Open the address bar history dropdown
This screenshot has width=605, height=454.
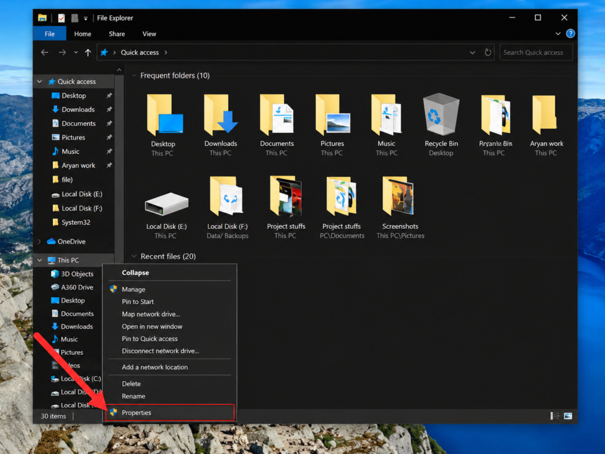click(472, 52)
